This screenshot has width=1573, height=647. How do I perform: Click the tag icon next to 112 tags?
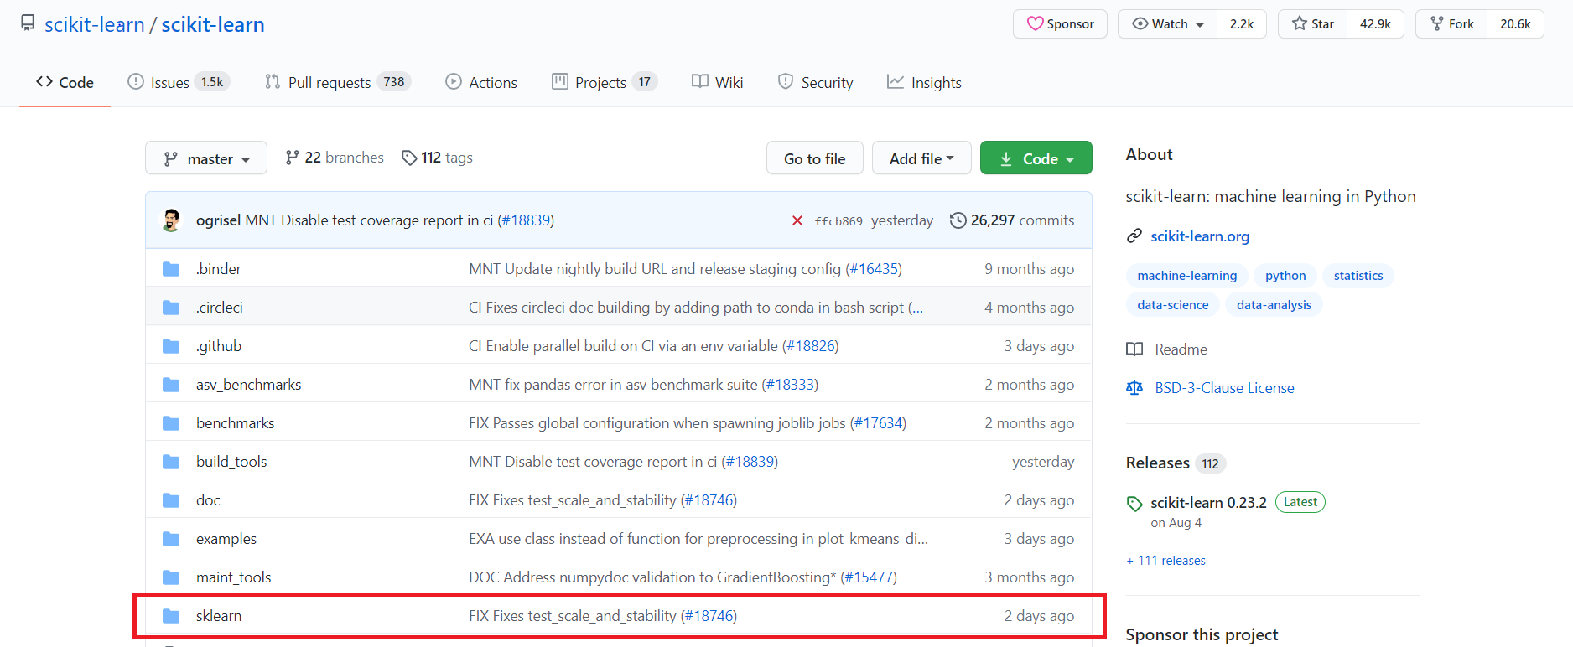[x=409, y=158]
